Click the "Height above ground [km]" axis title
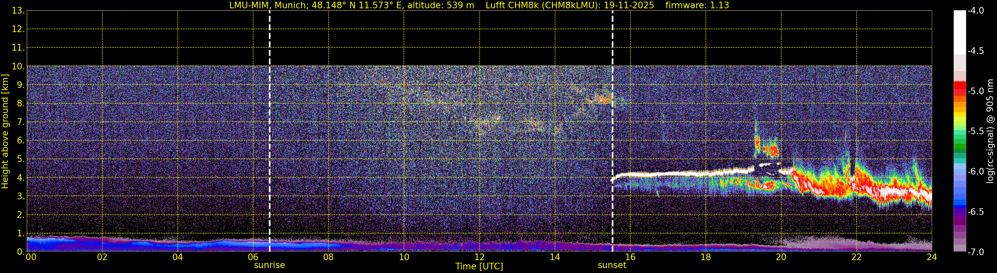The width and height of the screenshot is (997, 273). 5,132
